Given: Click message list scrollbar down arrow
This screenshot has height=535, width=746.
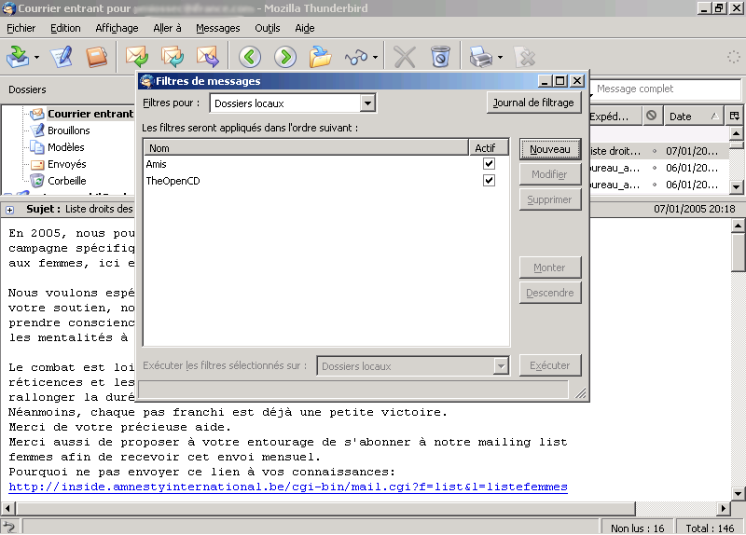Looking at the screenshot, I should pos(736,187).
